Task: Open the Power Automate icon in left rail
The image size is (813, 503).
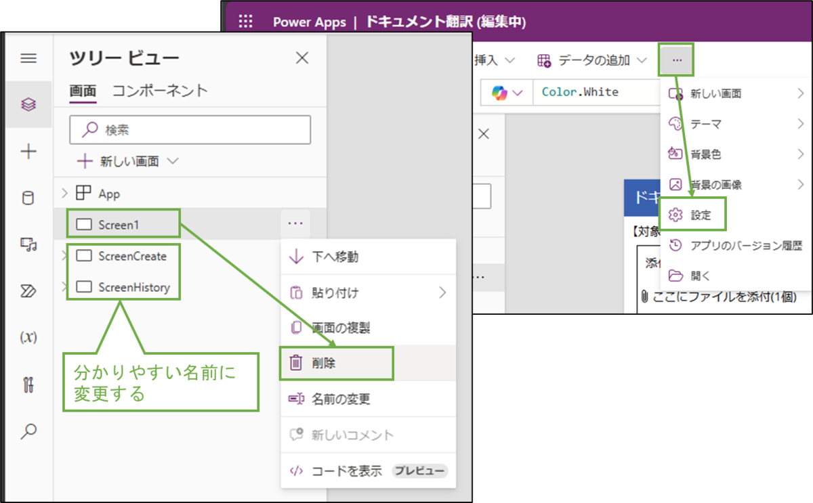Action: [x=28, y=291]
